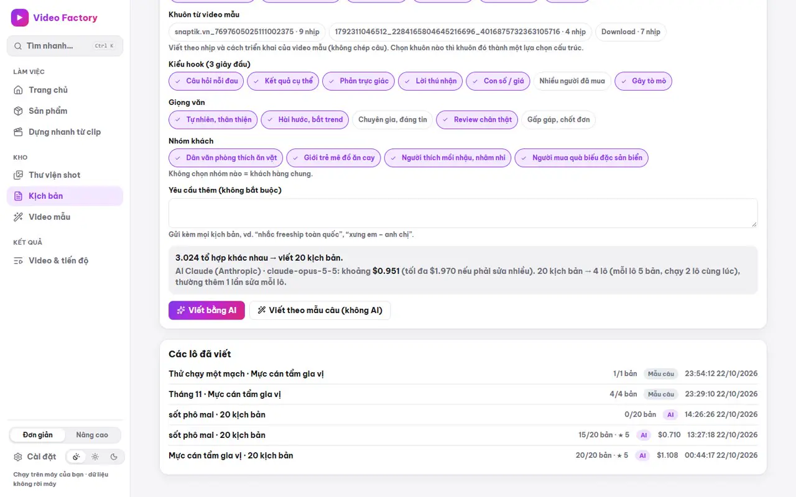This screenshot has height=497, width=796.
Task: Click the Video & tiến độ icon
Action: (x=18, y=261)
